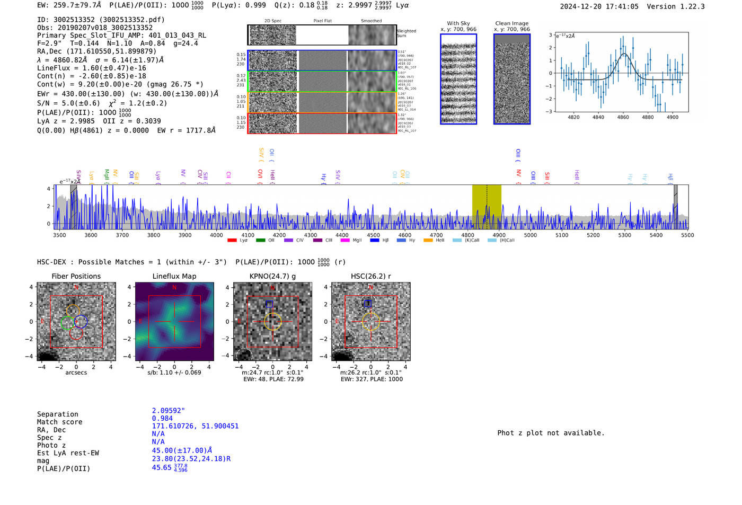This screenshot has height=505, width=742.
Task: Click the yellow aperture circle in KPNO image
Action: (x=272, y=322)
